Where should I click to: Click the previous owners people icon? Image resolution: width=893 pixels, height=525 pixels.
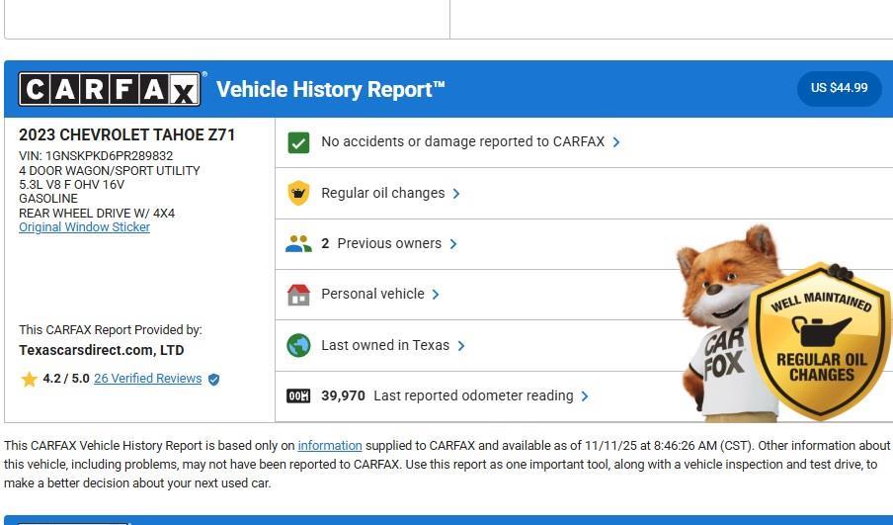298,244
